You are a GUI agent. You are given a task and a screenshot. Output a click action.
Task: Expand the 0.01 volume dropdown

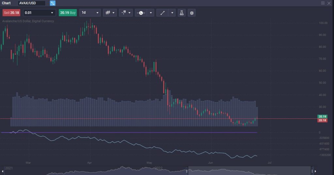[x=52, y=13]
